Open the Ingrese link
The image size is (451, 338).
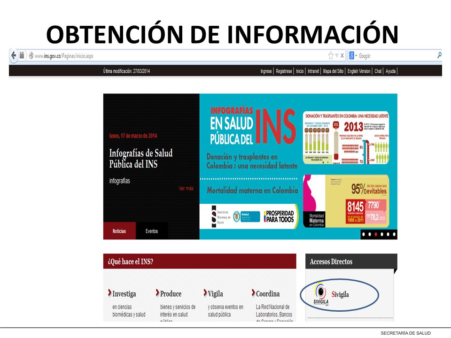tap(266, 71)
